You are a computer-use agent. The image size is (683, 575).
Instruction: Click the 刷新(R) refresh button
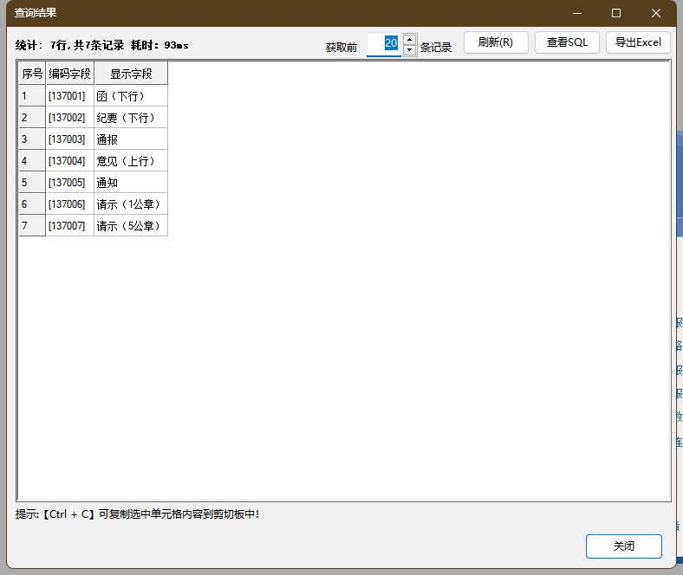click(x=496, y=42)
